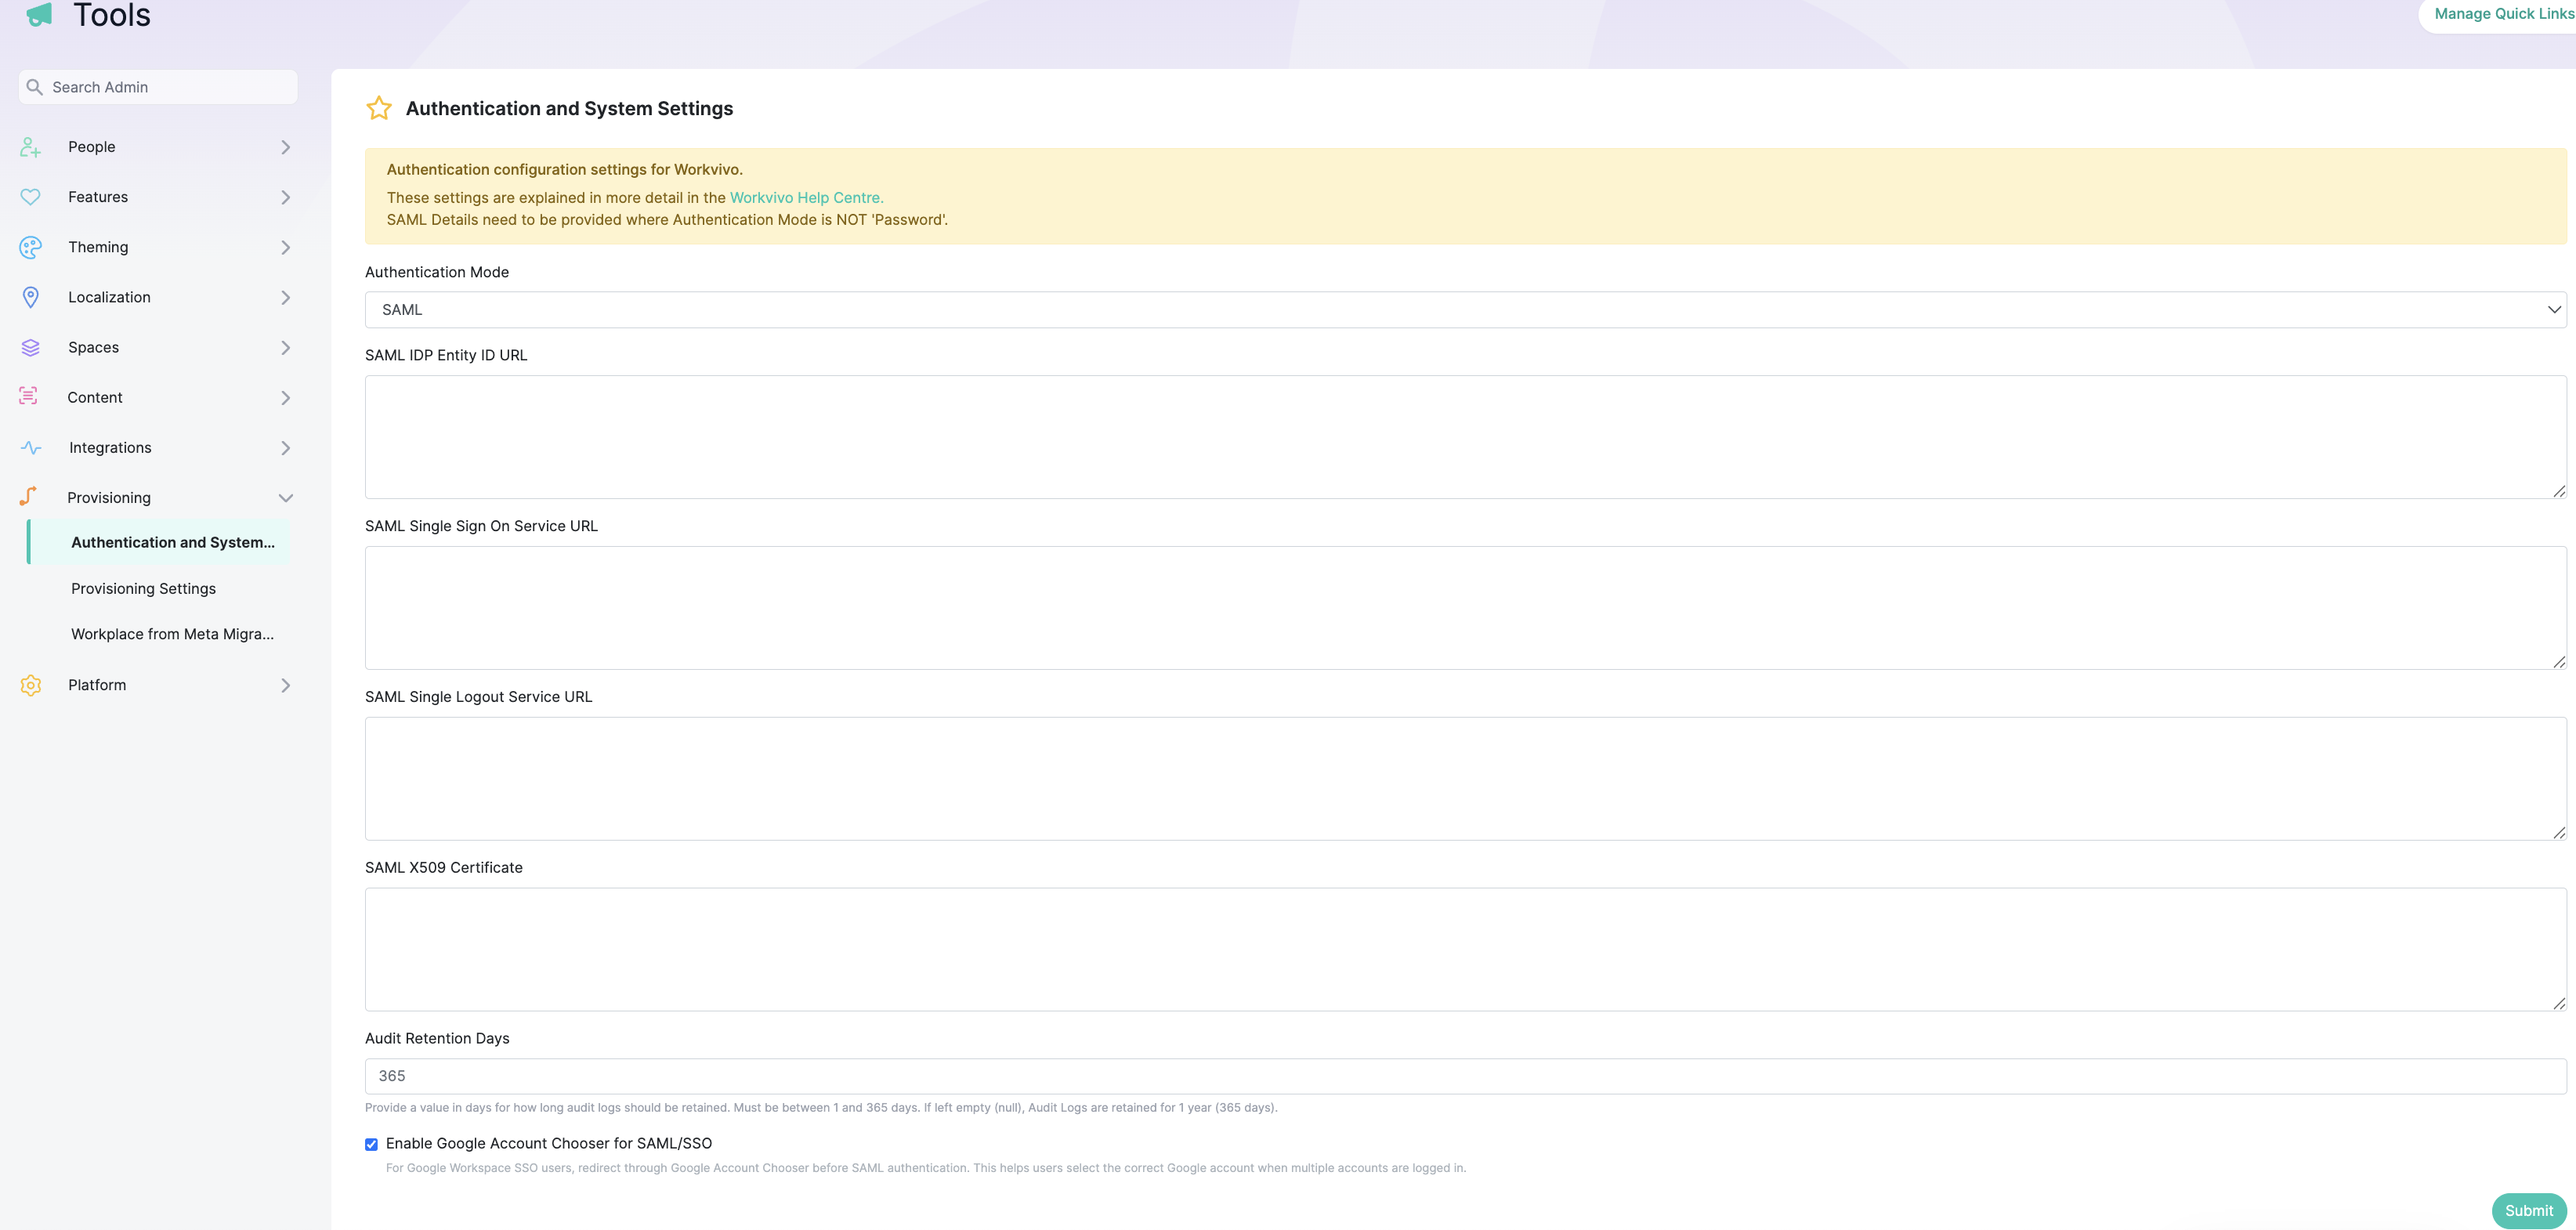This screenshot has height=1230, width=2576.
Task: Select Workplace from Meta Migration item
Action: 172,634
